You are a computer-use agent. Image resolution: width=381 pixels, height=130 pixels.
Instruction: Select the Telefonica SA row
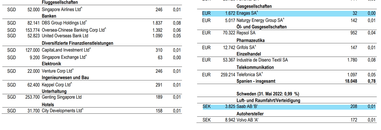[249, 75]
